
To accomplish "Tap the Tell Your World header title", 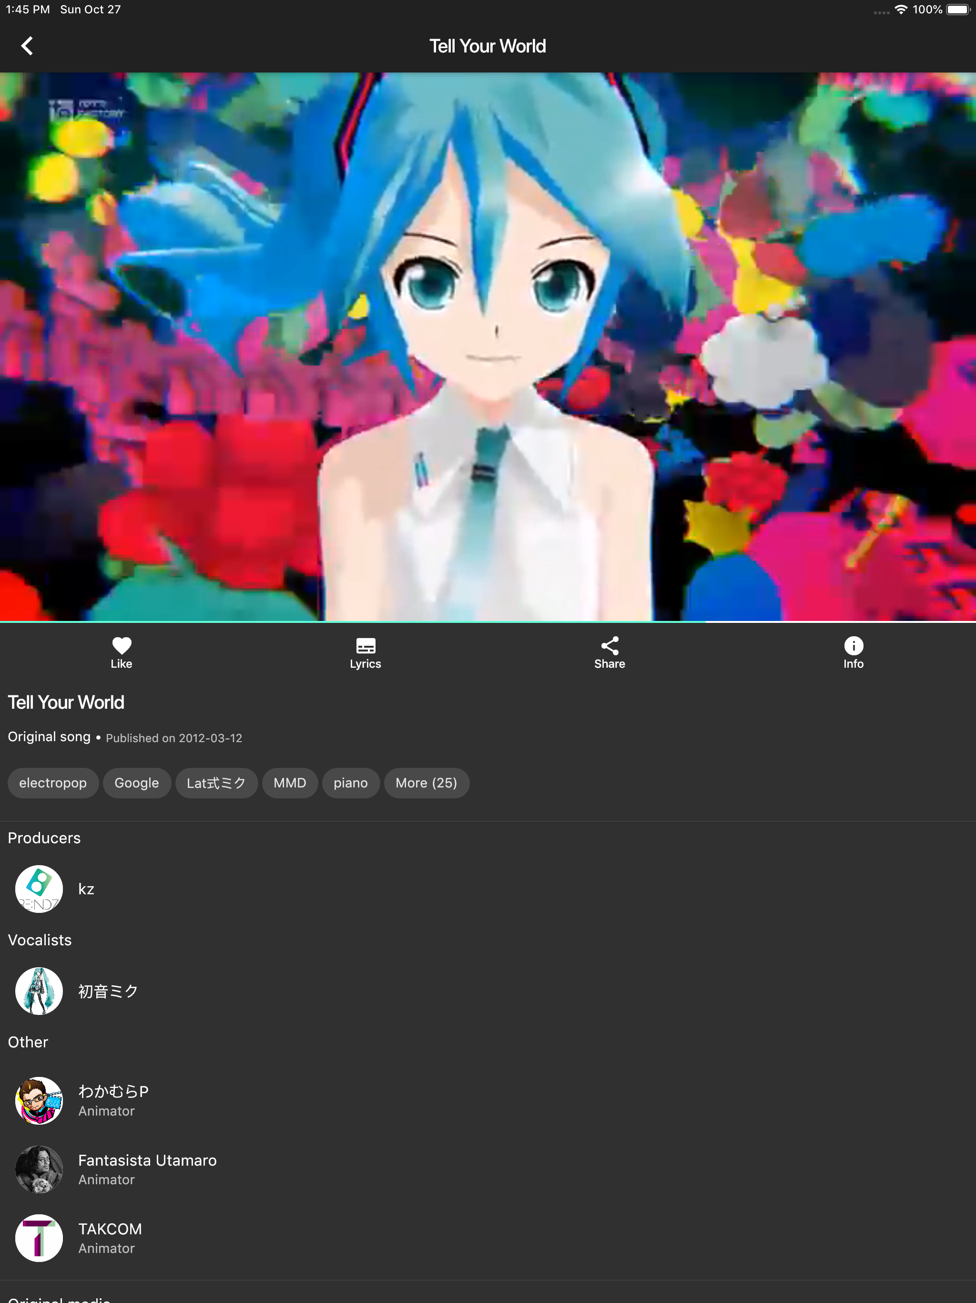I will tap(488, 46).
